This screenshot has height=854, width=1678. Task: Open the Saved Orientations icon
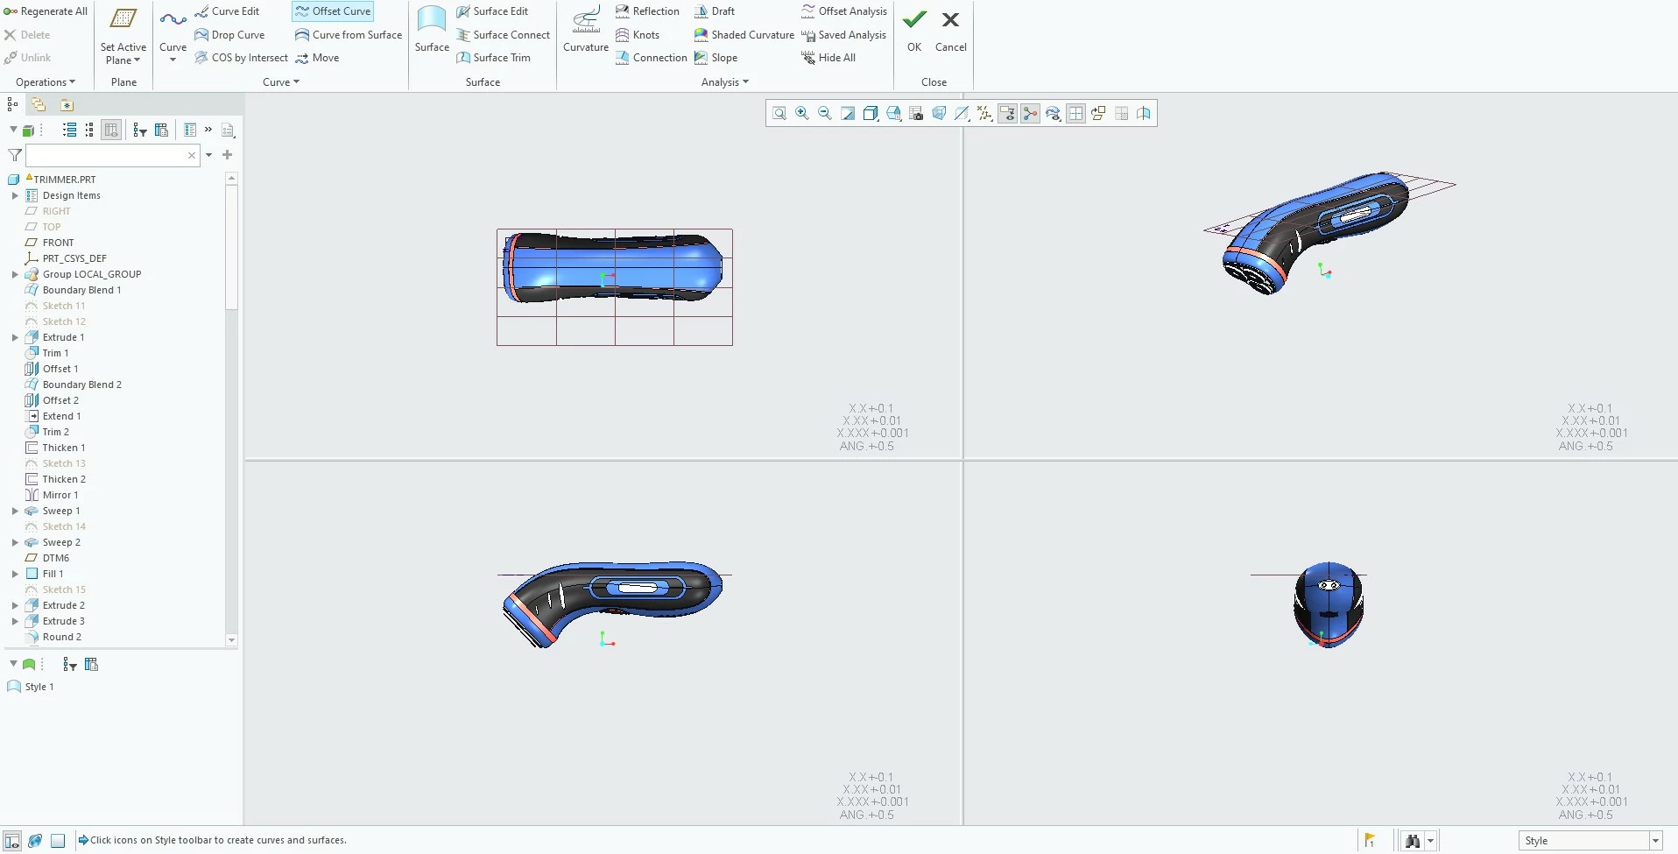tap(893, 114)
